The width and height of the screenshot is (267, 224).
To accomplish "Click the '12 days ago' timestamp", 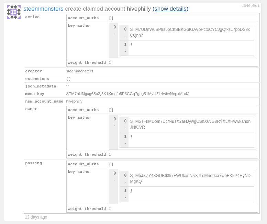I will (36, 217).
